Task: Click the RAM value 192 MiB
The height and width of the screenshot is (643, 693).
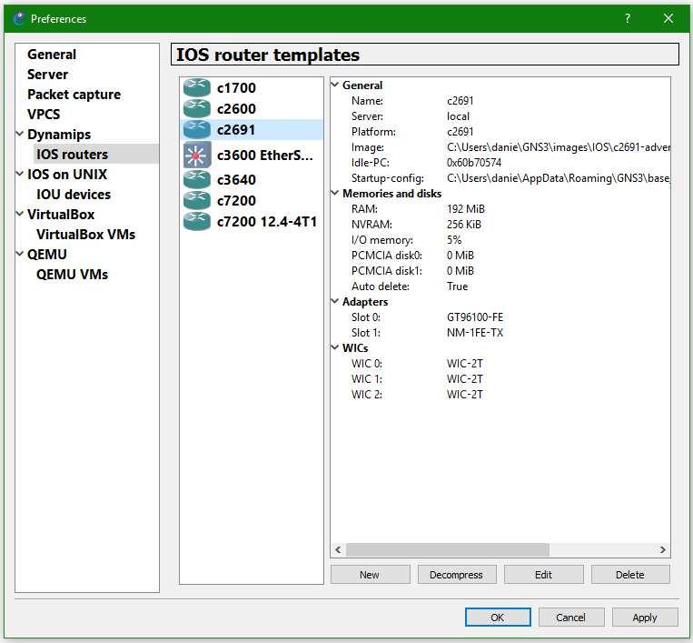Action: [465, 209]
